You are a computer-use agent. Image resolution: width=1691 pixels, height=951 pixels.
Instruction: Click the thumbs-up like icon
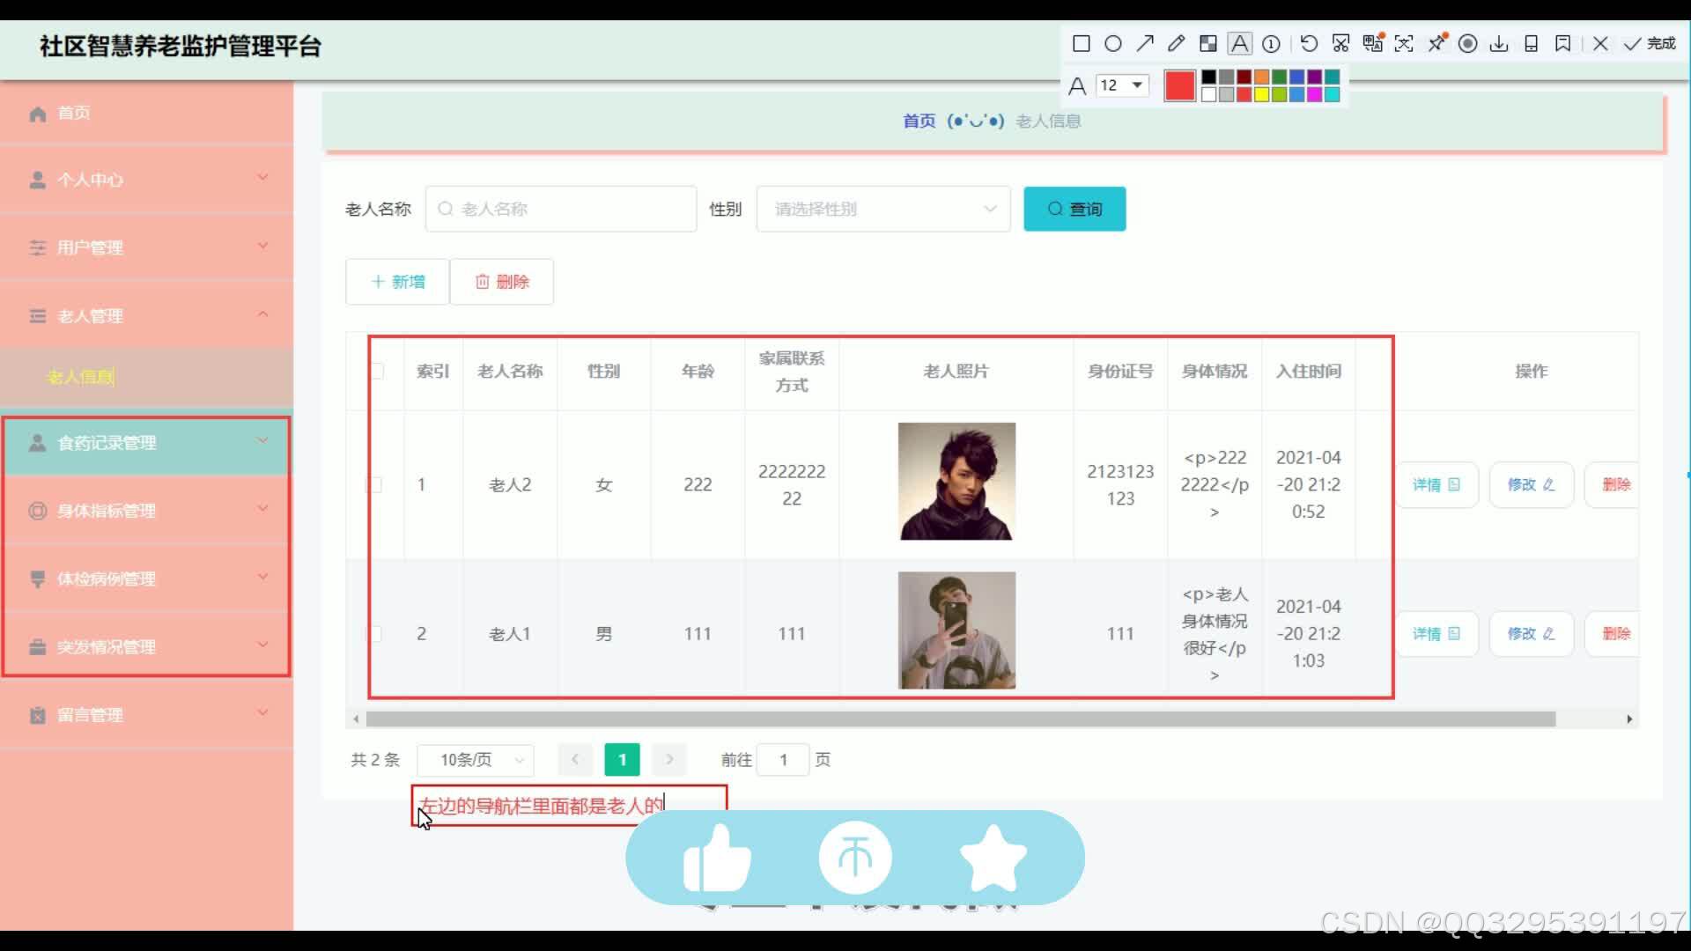coord(717,858)
